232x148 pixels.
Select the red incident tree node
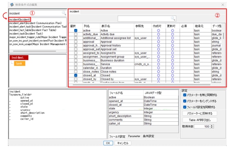click(x=19, y=58)
